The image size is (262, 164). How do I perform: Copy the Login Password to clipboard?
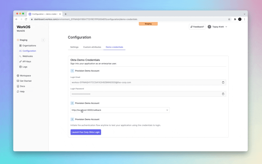(223, 94)
